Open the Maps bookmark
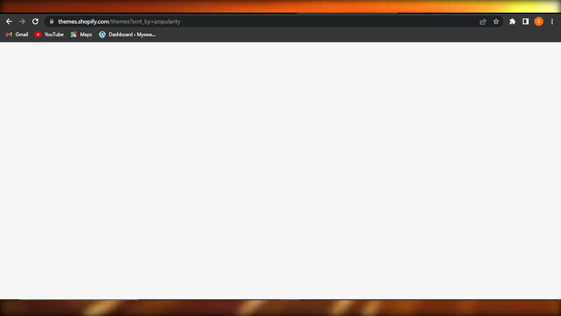 pyautogui.click(x=81, y=35)
